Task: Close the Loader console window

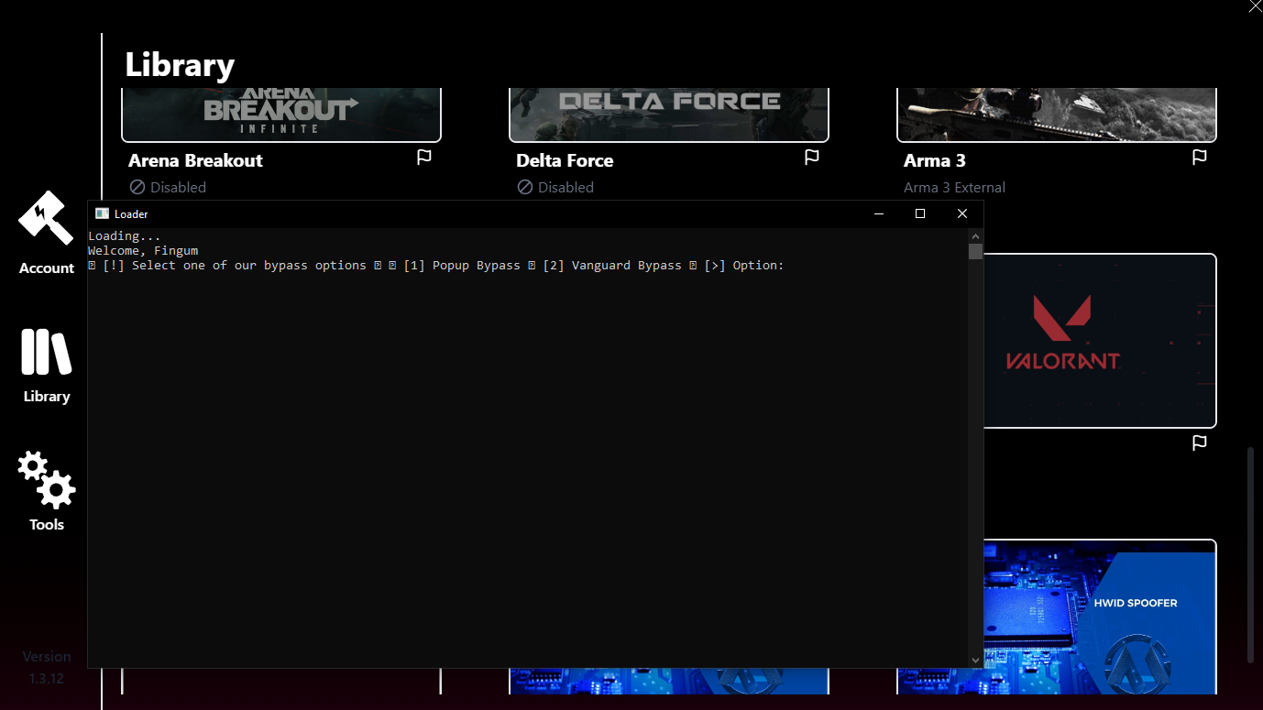Action: (x=962, y=213)
